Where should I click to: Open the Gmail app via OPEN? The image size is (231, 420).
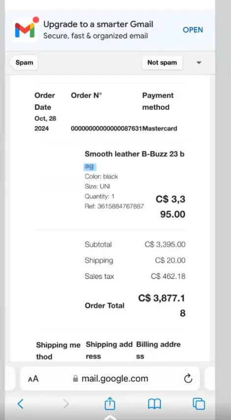(x=193, y=30)
